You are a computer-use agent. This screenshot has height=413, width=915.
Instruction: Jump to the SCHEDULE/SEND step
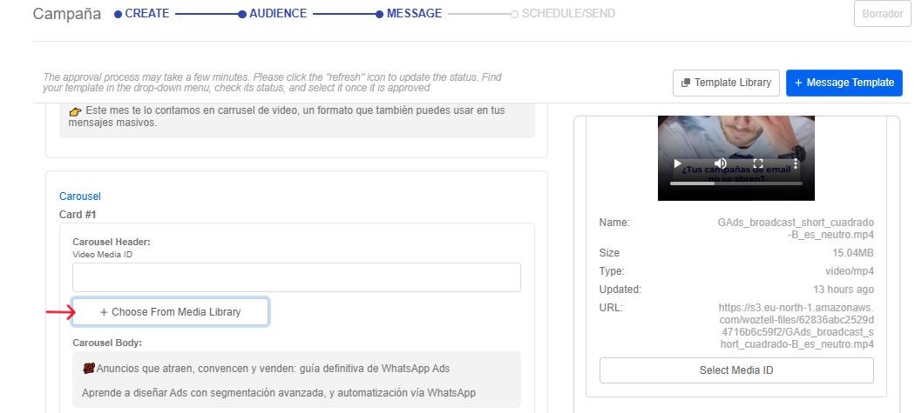pos(563,13)
